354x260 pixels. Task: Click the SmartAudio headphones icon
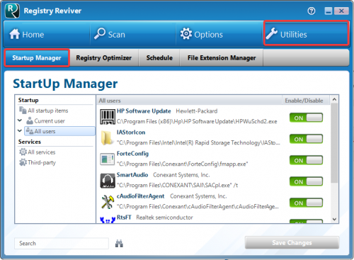click(x=108, y=181)
